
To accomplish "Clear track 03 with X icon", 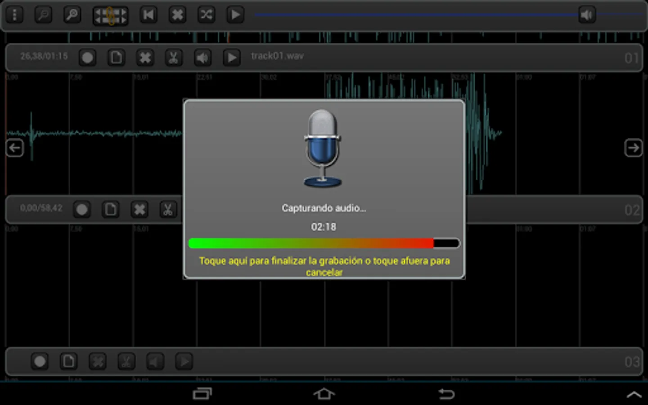I will click(97, 361).
